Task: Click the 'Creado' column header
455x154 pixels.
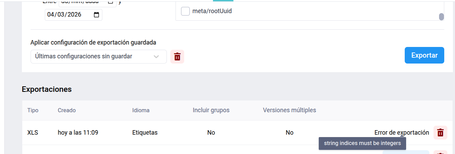Action: tap(67, 110)
